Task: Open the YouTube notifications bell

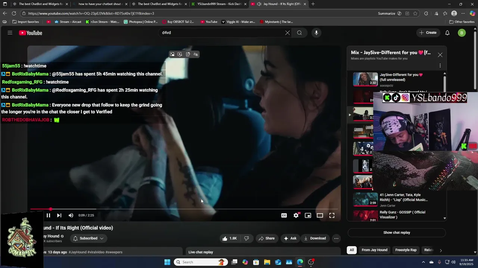Action: pos(447,33)
